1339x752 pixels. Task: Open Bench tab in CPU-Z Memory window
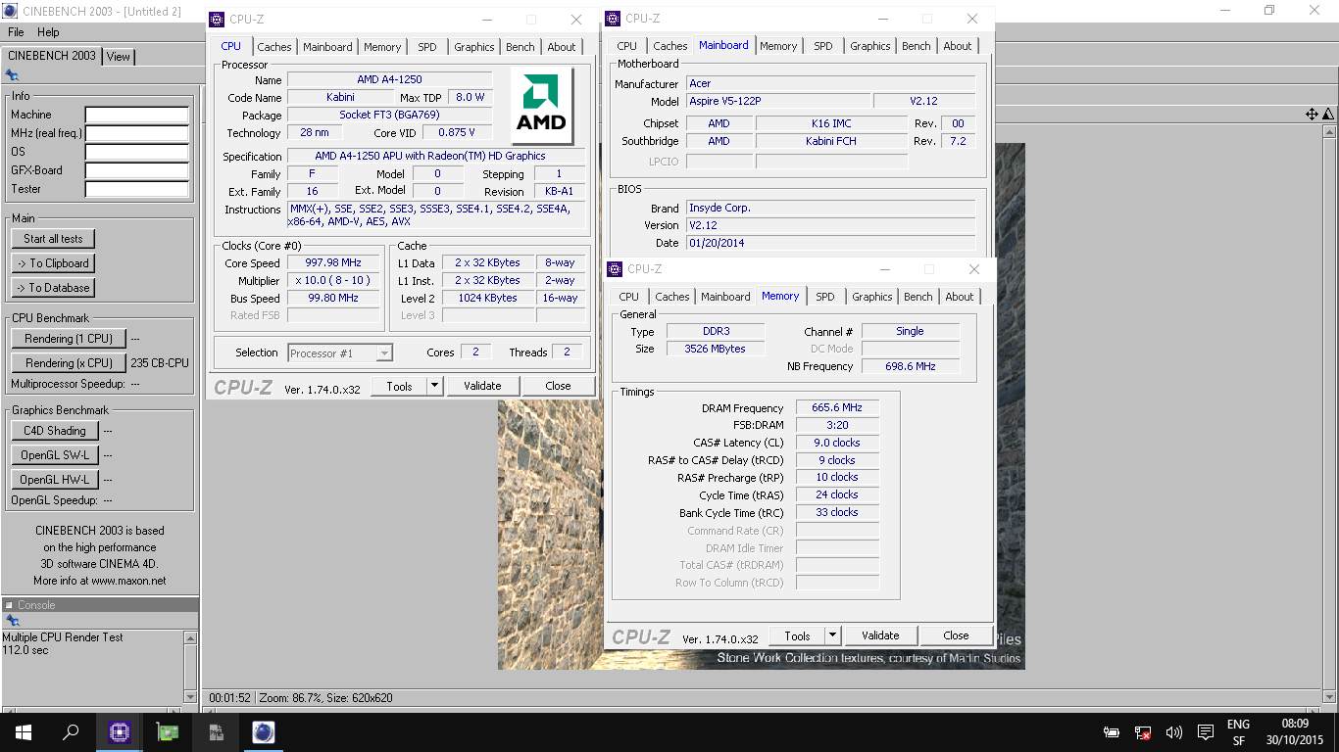918,297
